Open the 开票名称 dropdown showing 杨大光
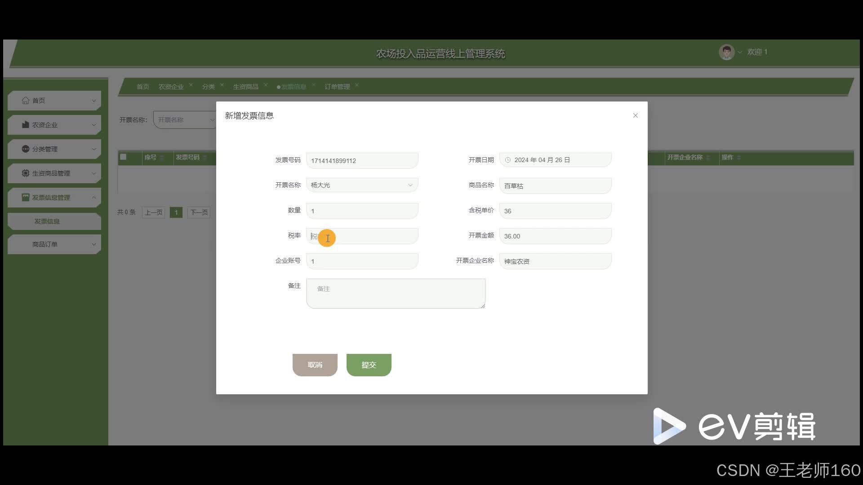 coord(362,185)
